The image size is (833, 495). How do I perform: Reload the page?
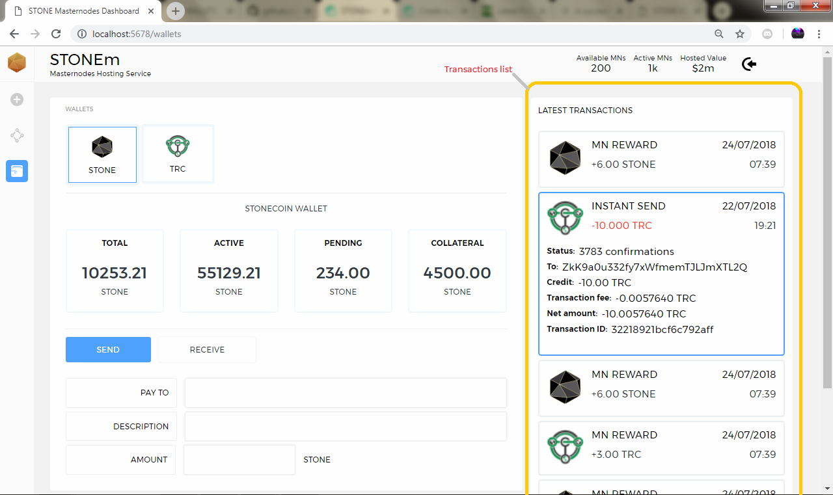(x=56, y=34)
